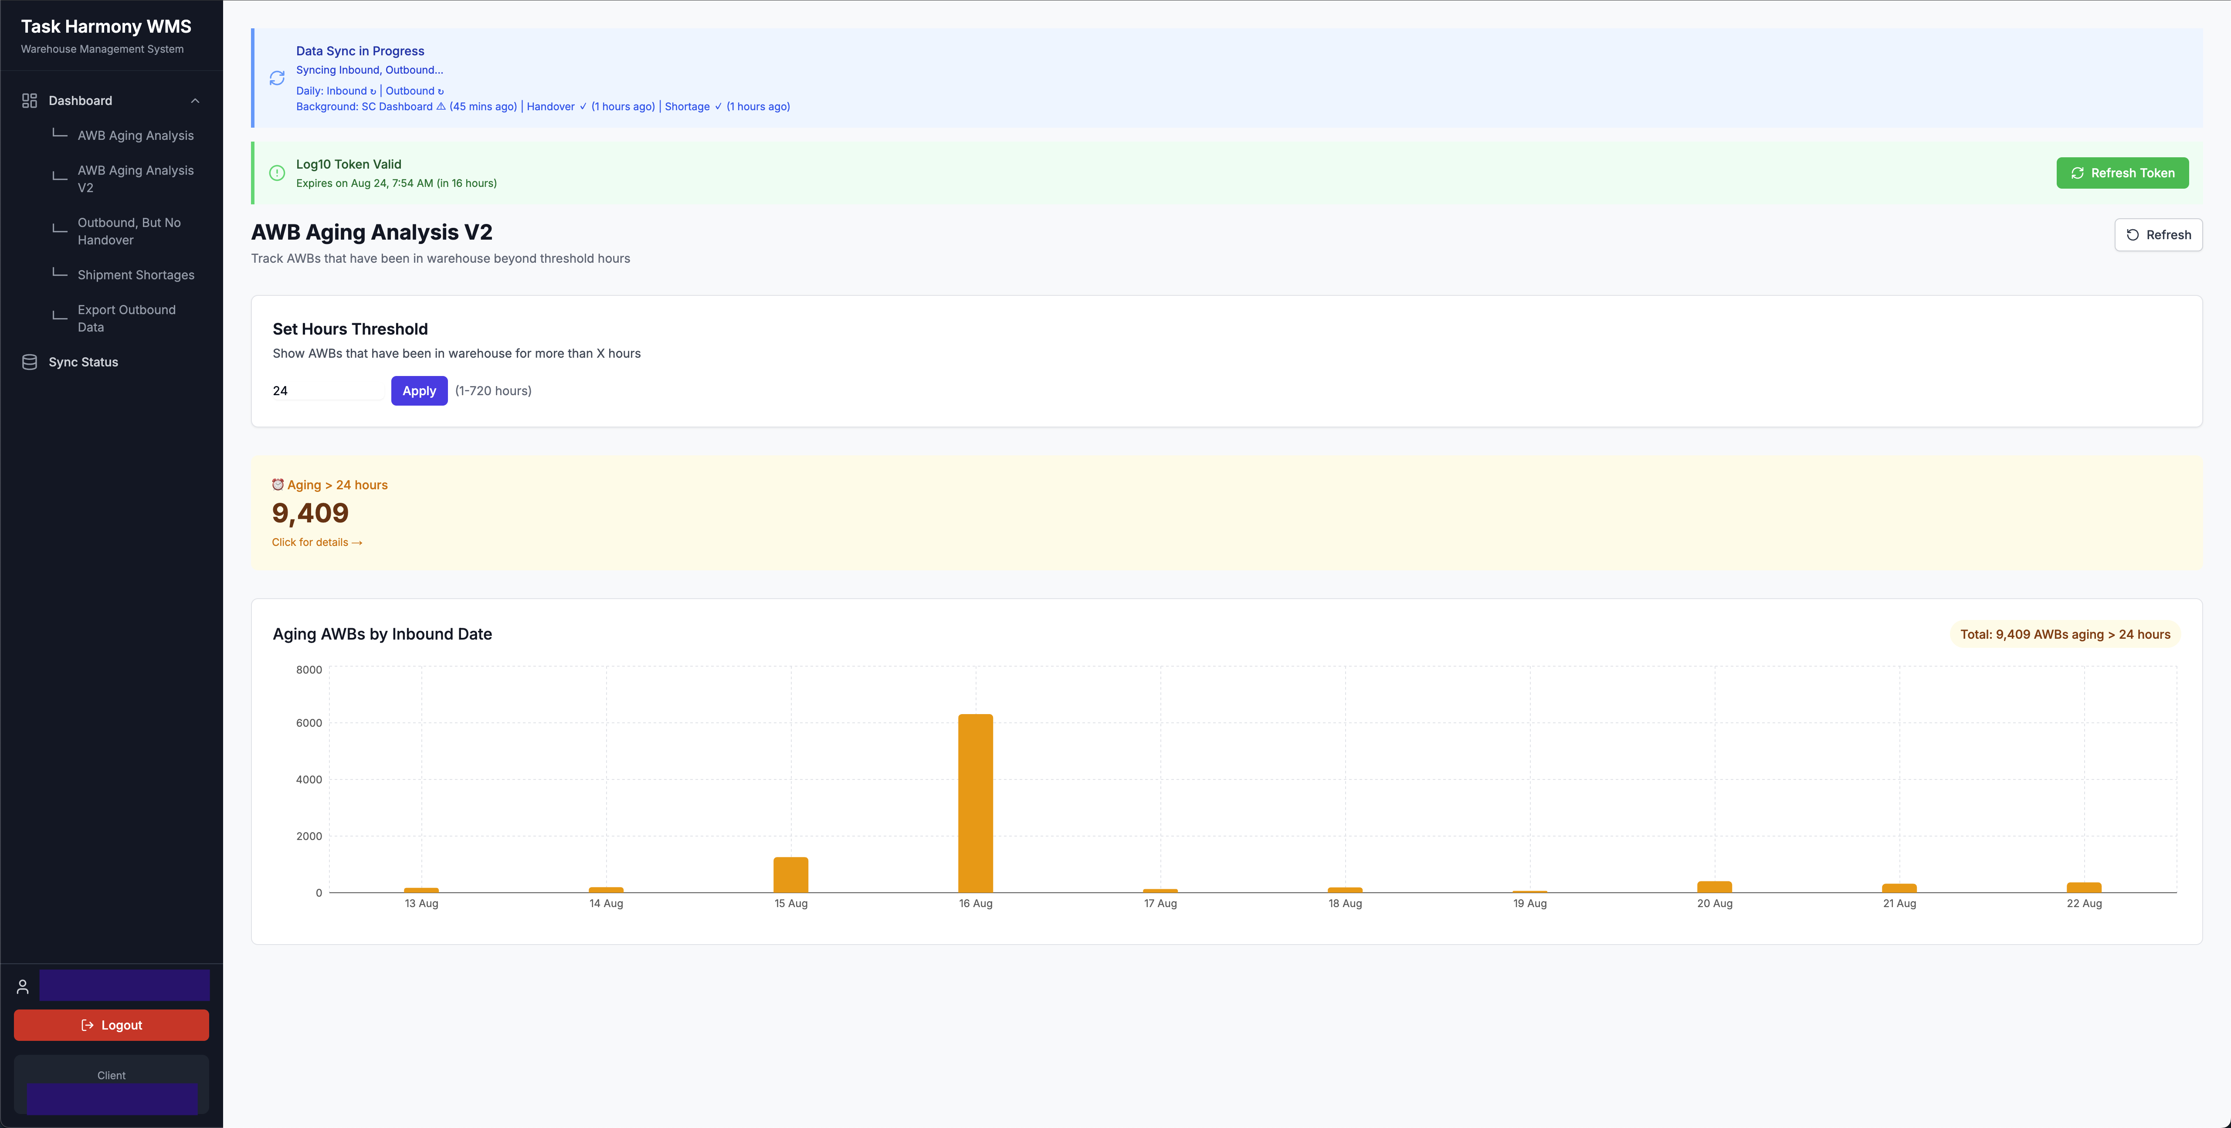
Task: Collapse the Dashboard menu chevron
Action: (195, 100)
